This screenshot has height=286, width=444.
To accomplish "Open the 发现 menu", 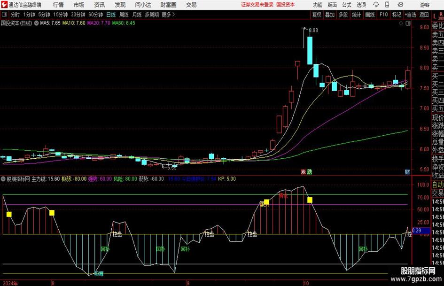I will coord(120,5).
